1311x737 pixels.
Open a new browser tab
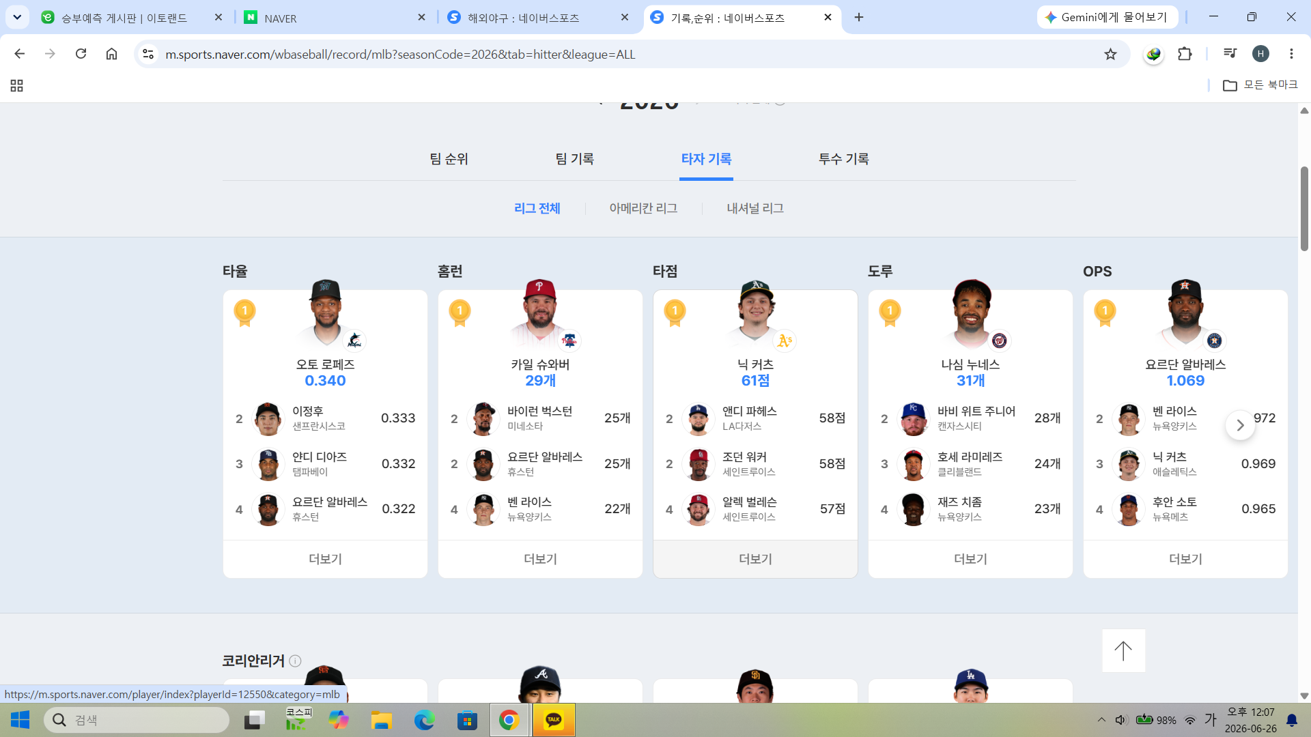point(859,17)
